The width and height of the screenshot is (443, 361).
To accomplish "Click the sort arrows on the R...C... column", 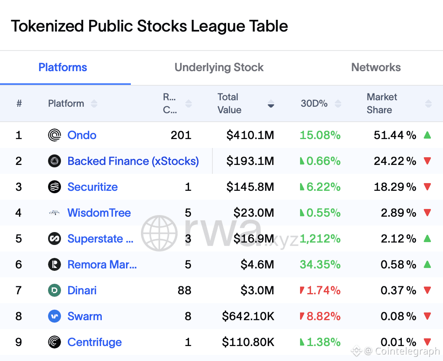I will click(189, 103).
